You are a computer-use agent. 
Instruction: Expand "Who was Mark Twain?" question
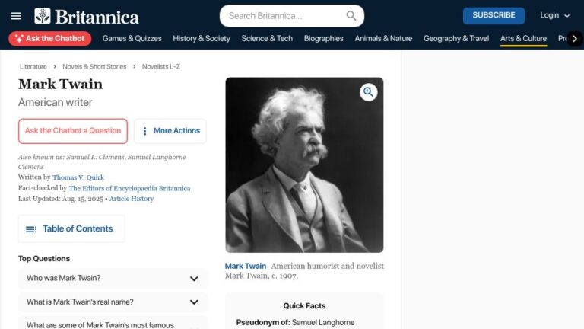[113, 278]
